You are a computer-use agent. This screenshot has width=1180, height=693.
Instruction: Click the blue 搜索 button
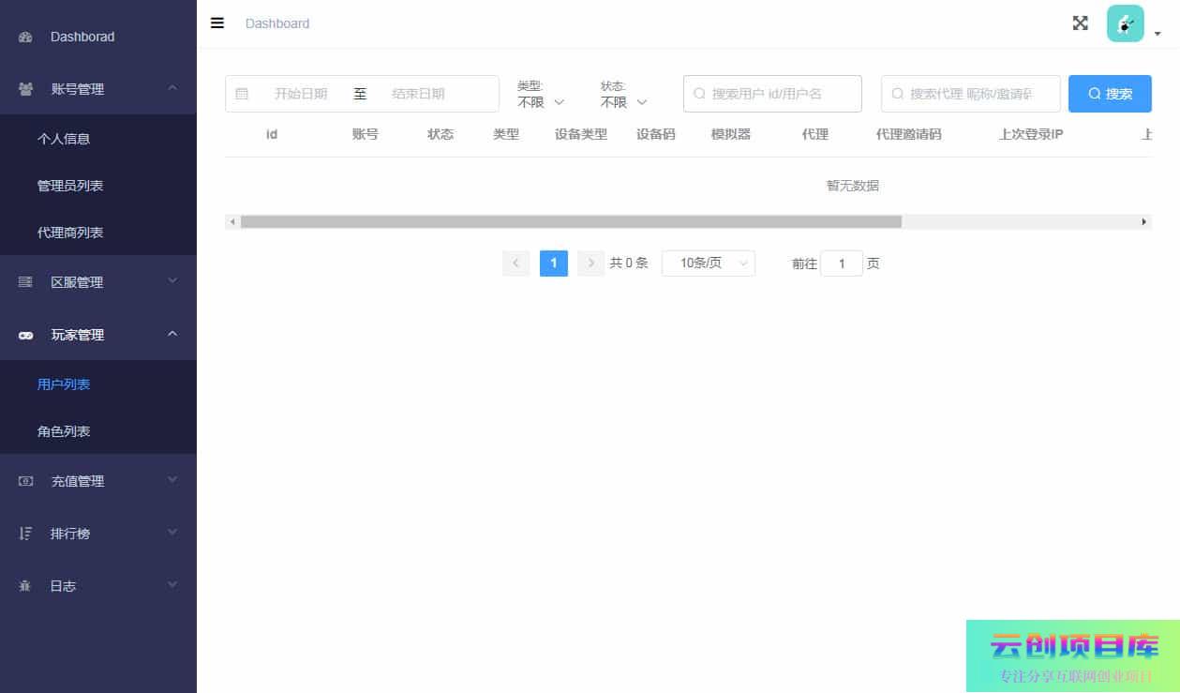1110,94
